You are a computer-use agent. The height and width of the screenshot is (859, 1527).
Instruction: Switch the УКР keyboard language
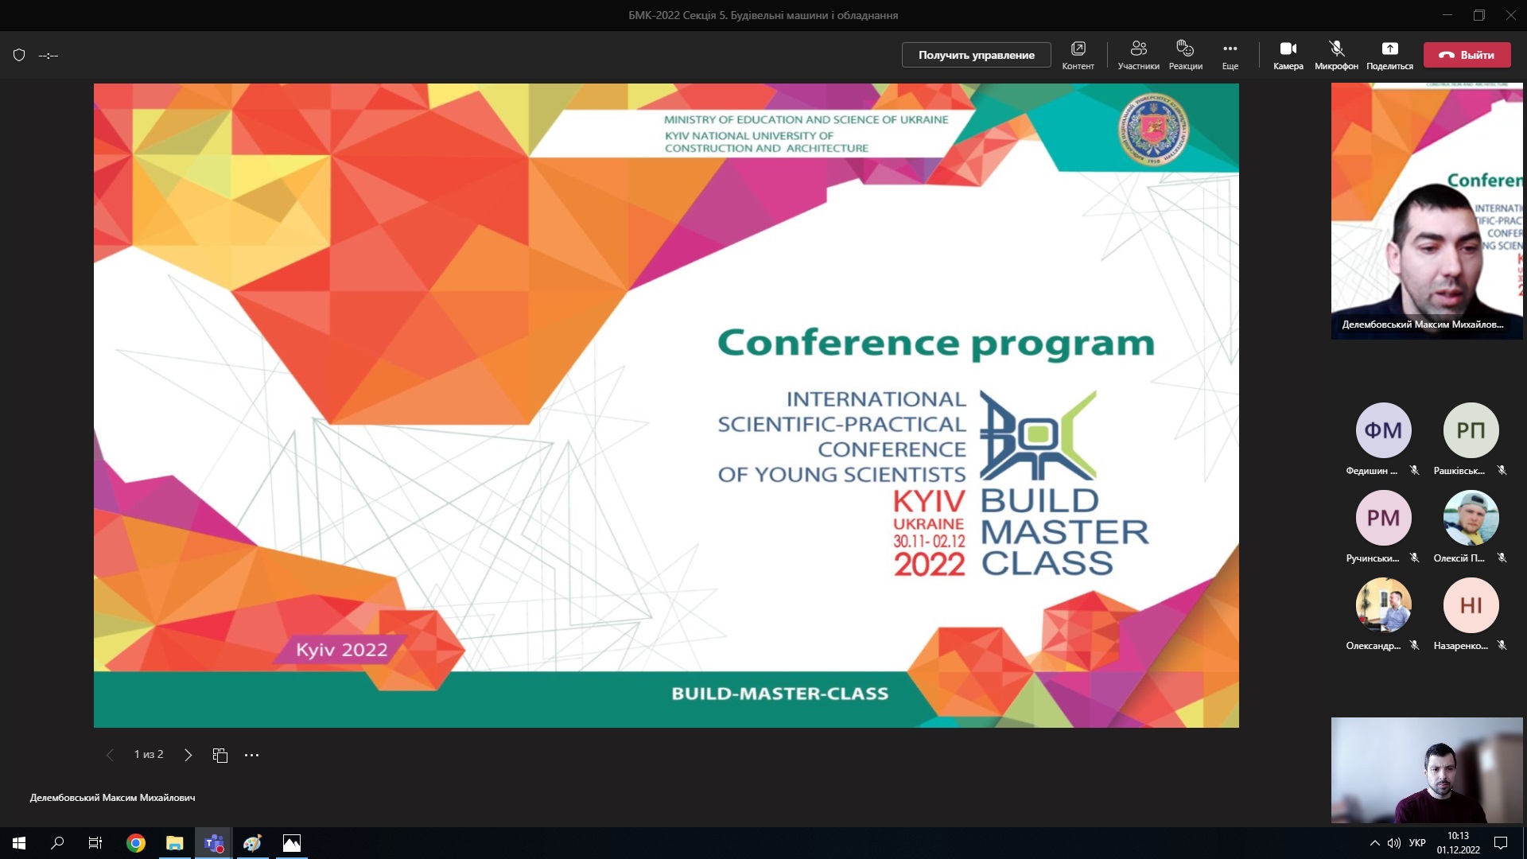[1417, 843]
